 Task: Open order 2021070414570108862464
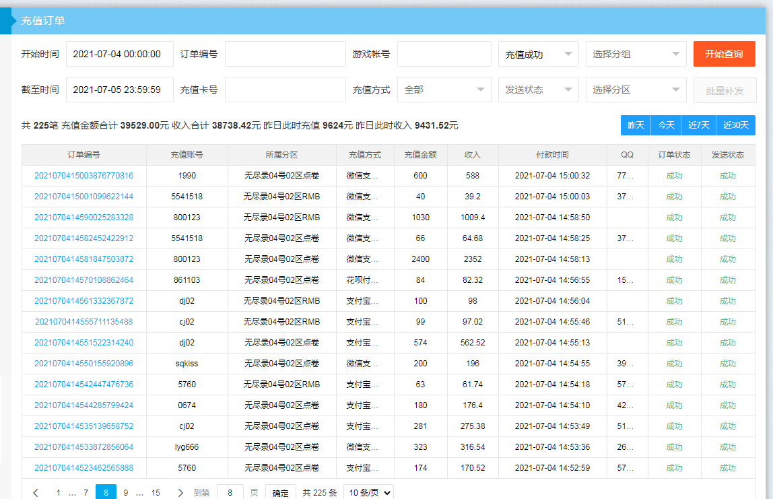pyautogui.click(x=83, y=280)
